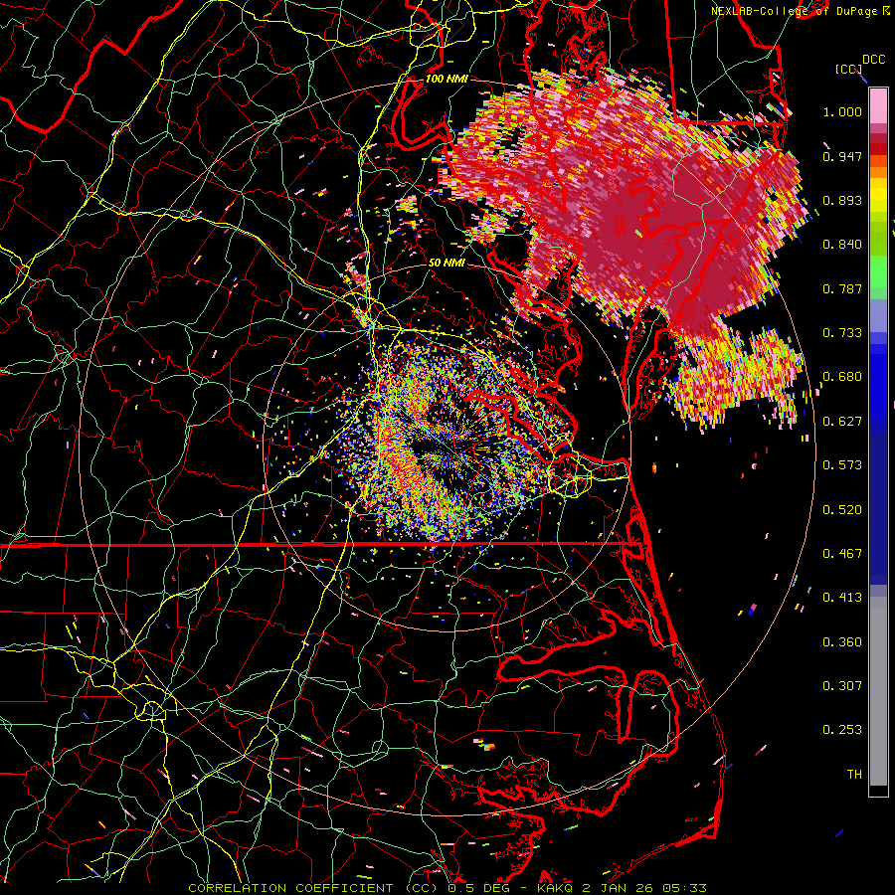Click the 0.520 scale value

(x=842, y=510)
